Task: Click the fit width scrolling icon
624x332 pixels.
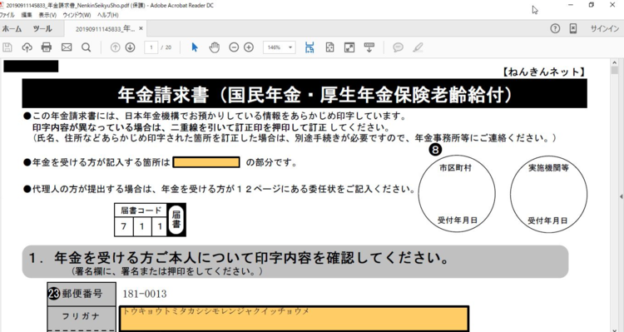Action: (310, 47)
